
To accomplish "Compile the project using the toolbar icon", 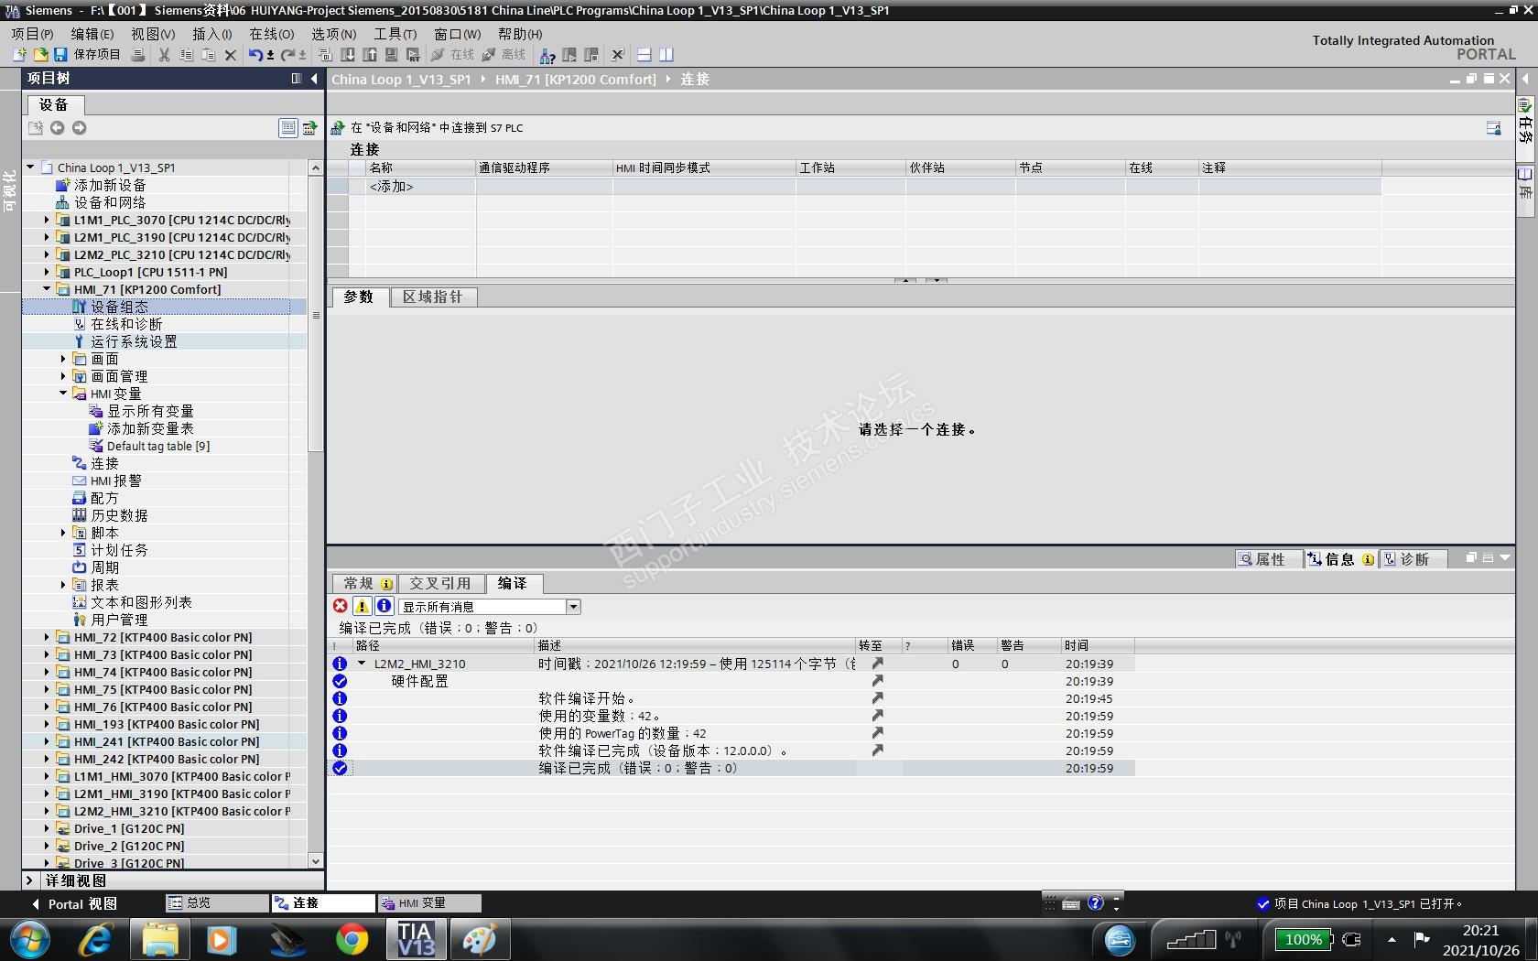I will pyautogui.click(x=326, y=55).
